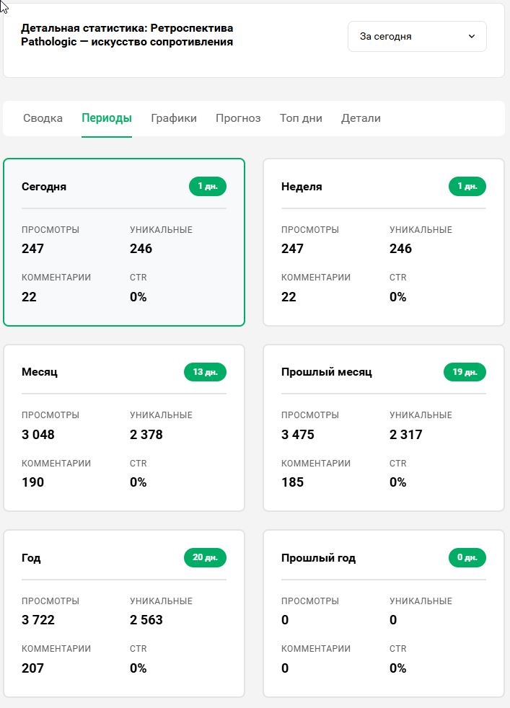510x708 pixels.
Task: Select the Периоды tab
Action: 107,118
